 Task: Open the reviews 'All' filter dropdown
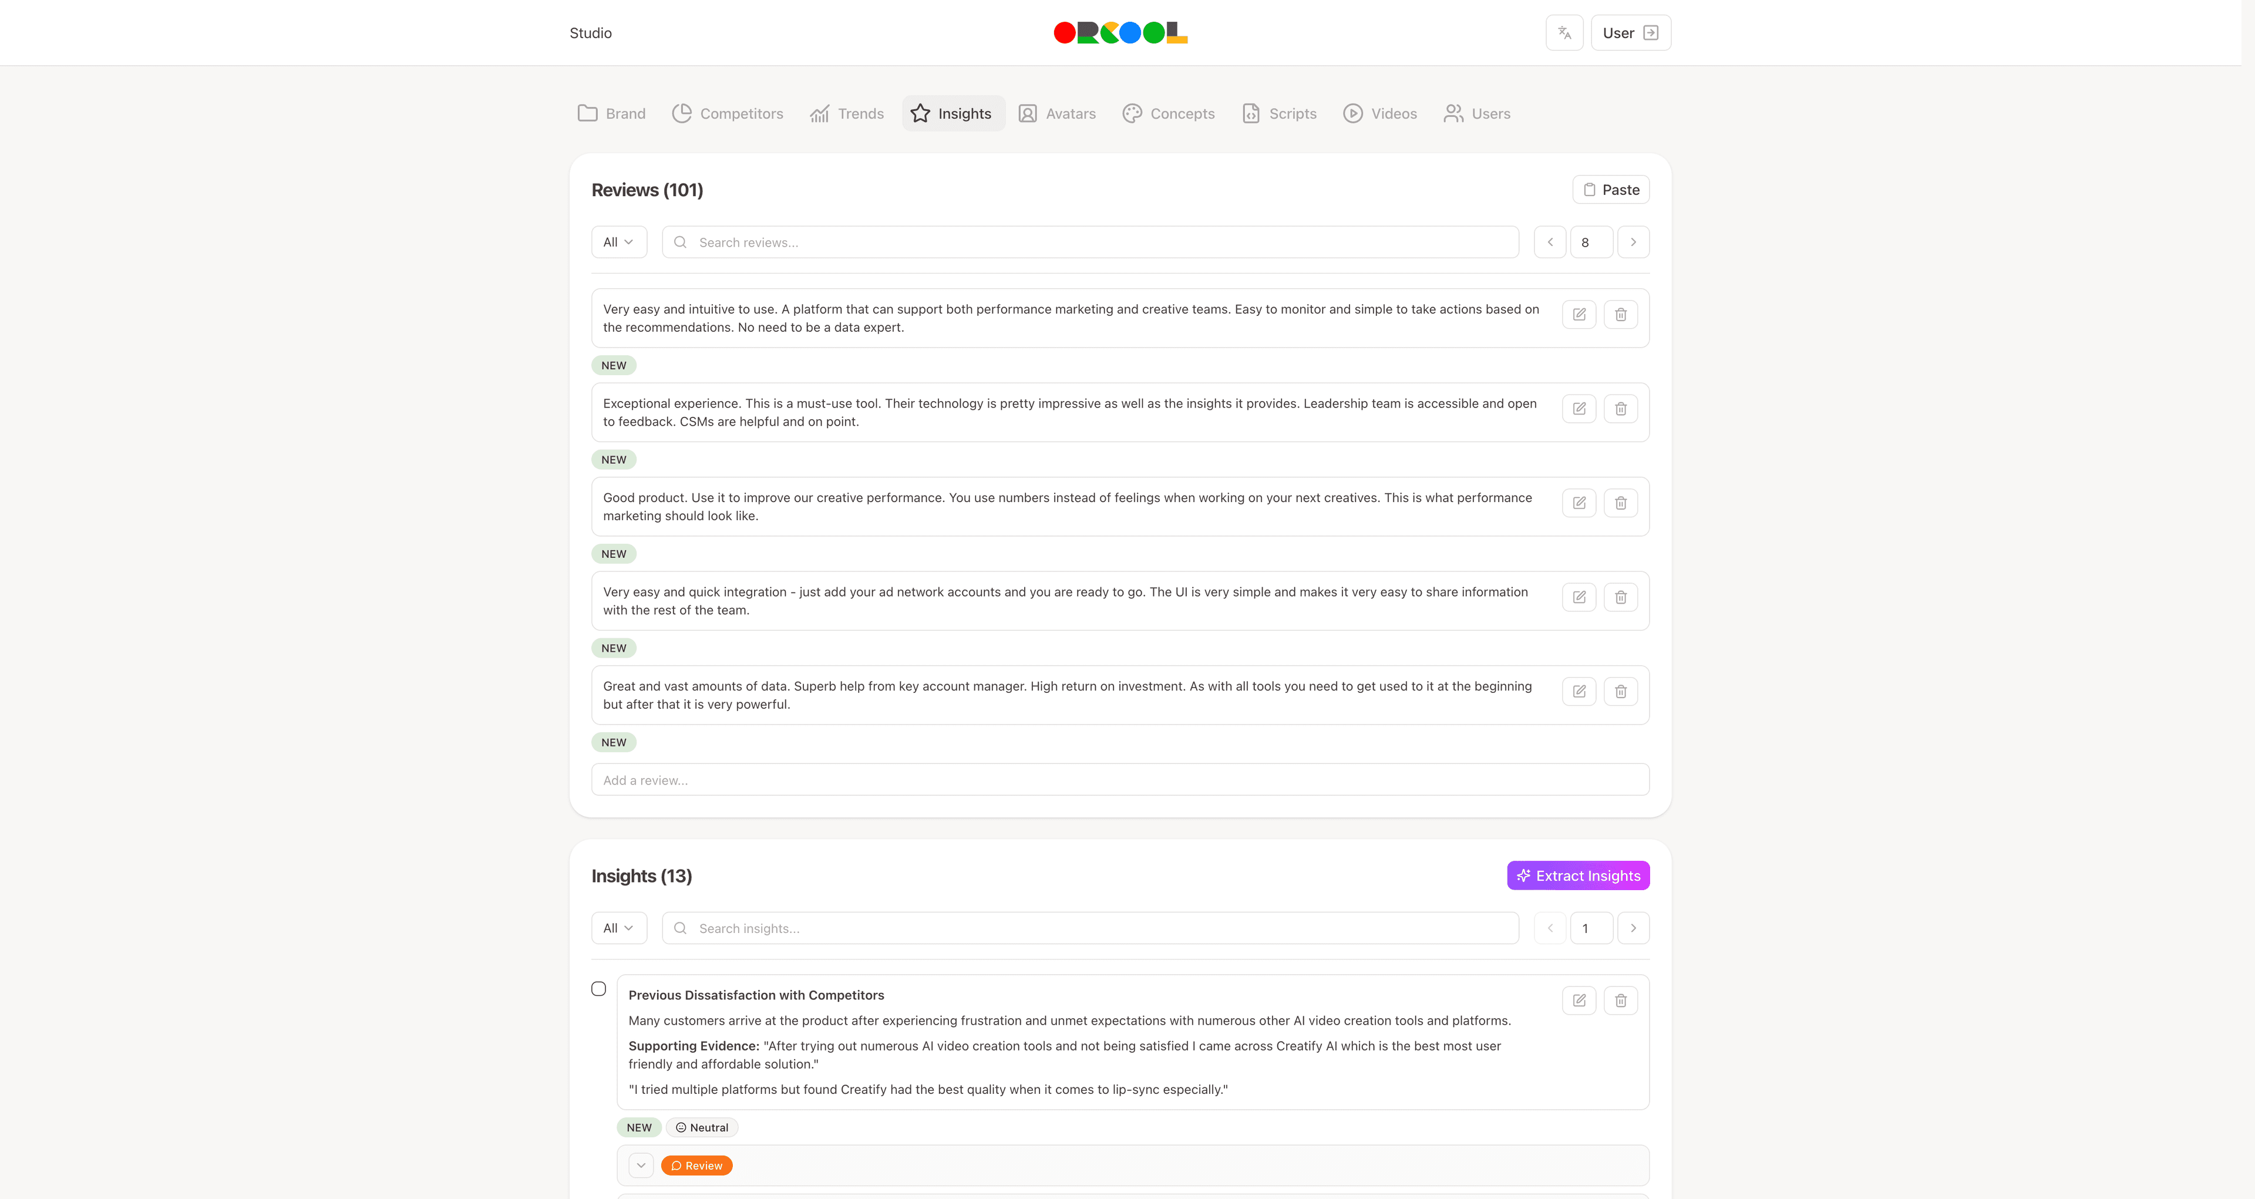619,243
